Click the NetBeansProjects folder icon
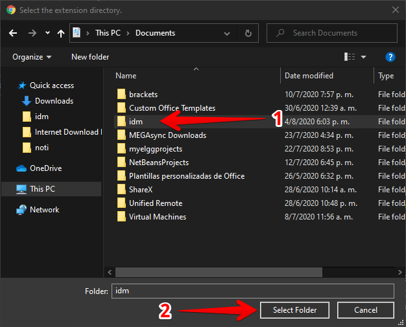 [x=121, y=163]
